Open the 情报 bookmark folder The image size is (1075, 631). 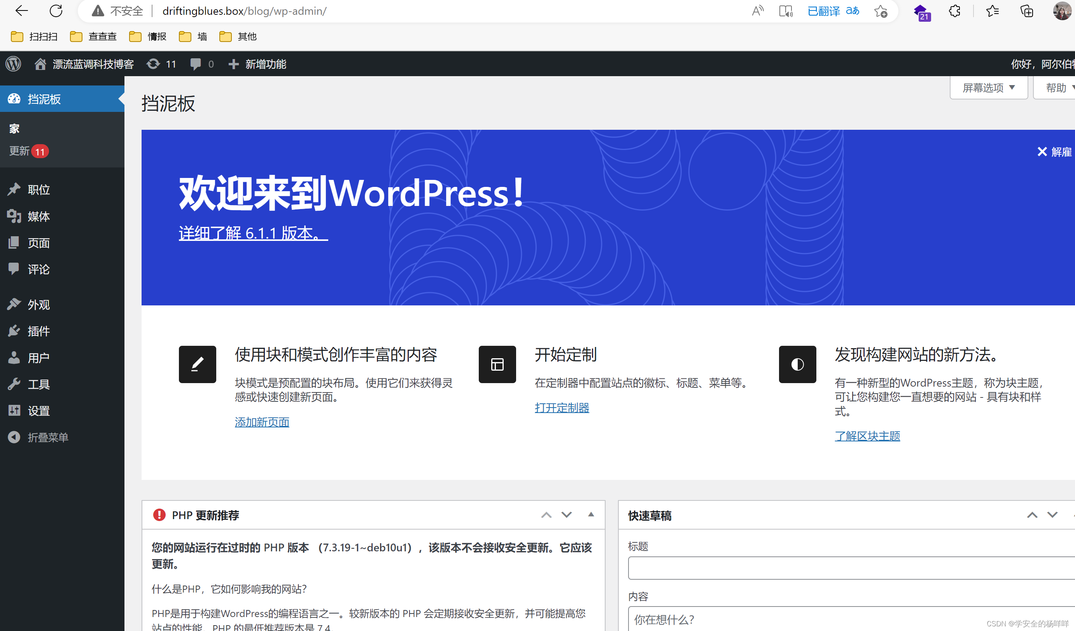point(148,37)
